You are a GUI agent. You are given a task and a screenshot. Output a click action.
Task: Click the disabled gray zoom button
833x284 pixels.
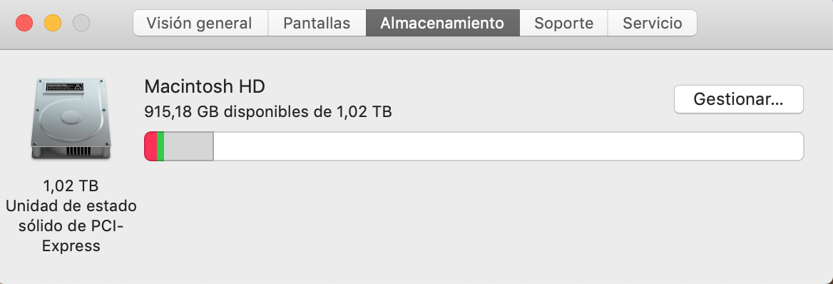pos(81,23)
